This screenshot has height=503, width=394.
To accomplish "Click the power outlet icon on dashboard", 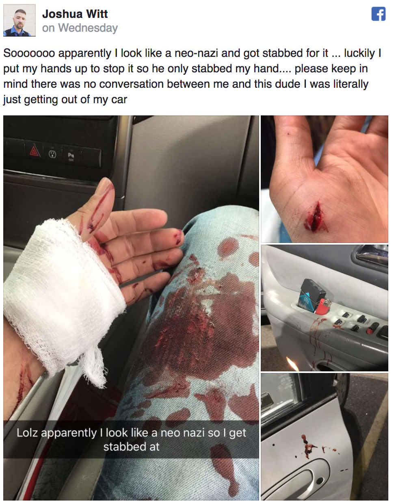I will [52, 154].
